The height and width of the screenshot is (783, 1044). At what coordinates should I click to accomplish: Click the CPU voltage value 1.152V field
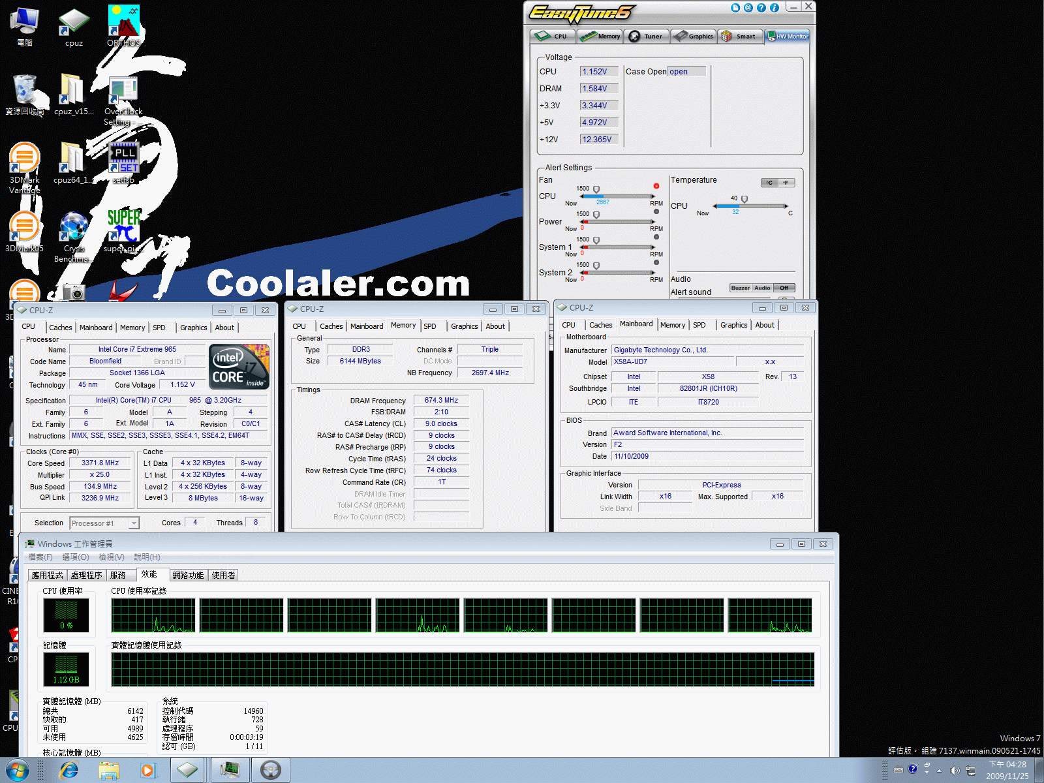599,72
